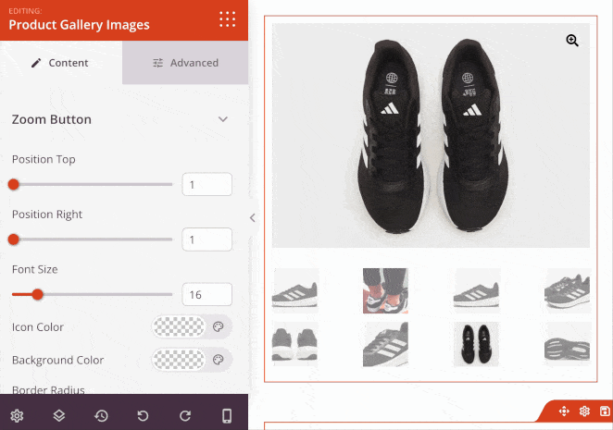Select thumbnail of person wearing shoes
Image resolution: width=613 pixels, height=430 pixels.
click(385, 290)
